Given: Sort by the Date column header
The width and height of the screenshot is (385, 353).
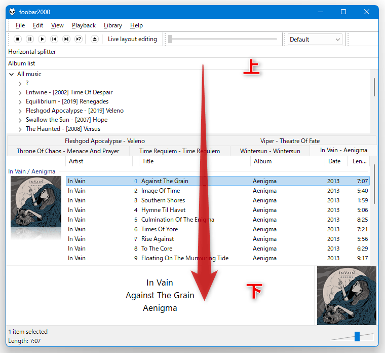Looking at the screenshot, I should [336, 161].
